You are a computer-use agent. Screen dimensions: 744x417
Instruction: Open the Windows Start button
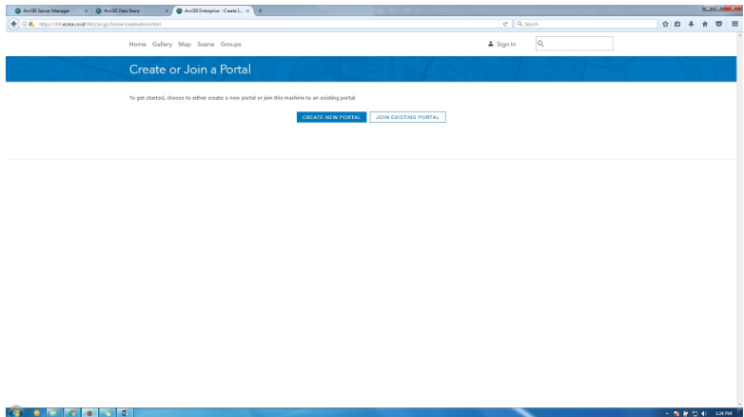point(15,412)
